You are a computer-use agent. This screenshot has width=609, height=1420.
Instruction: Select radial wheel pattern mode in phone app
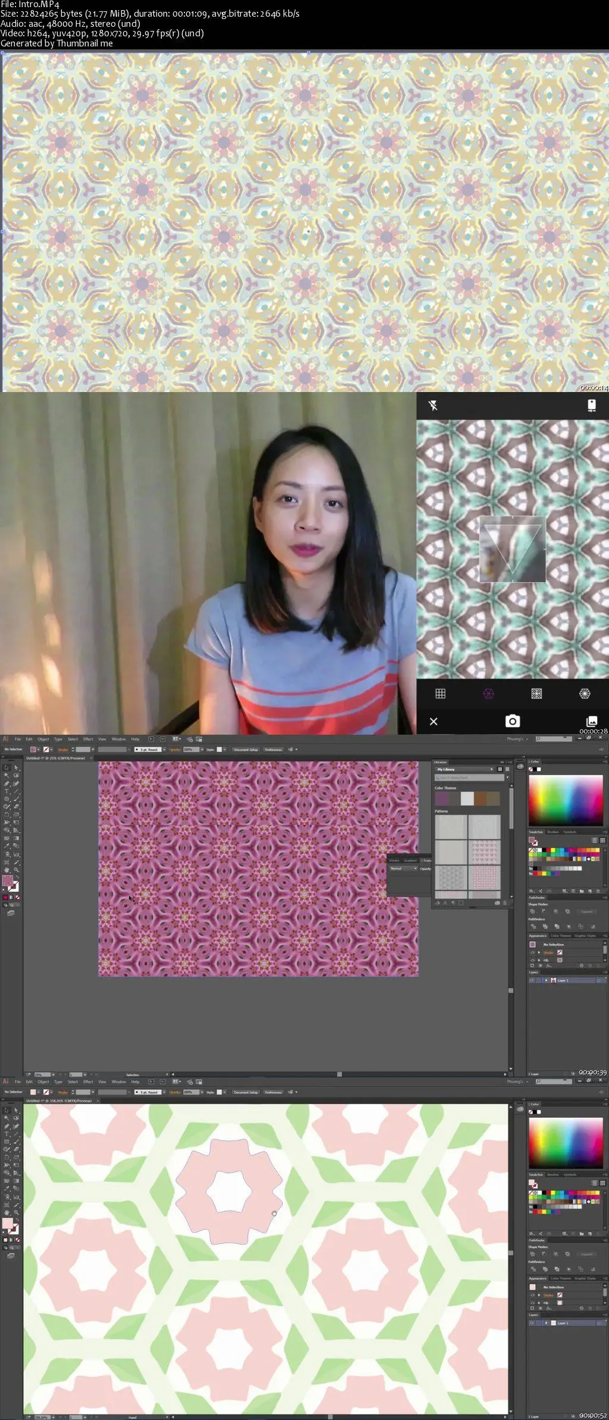coord(585,693)
